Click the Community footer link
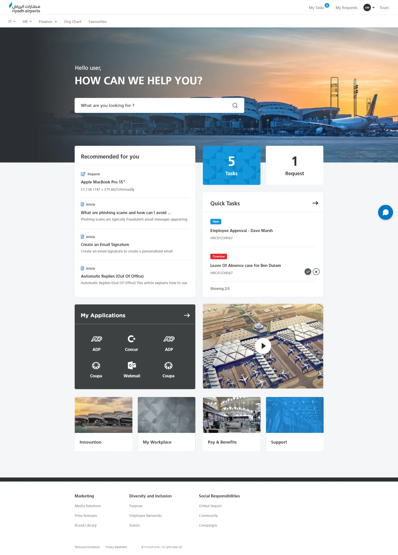398x555 pixels. point(208,516)
